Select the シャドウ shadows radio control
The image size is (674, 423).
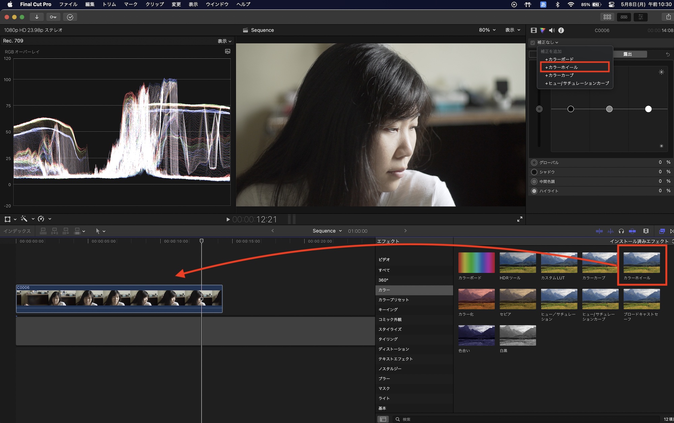click(534, 172)
